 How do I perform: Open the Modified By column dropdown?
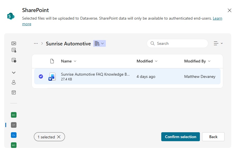pos(197,61)
